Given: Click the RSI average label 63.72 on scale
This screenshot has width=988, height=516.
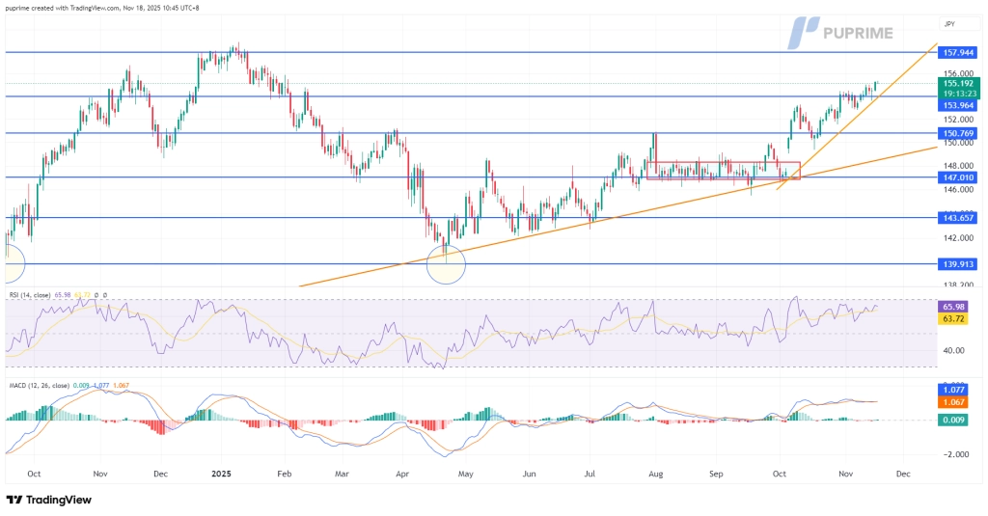Looking at the screenshot, I should (x=952, y=319).
